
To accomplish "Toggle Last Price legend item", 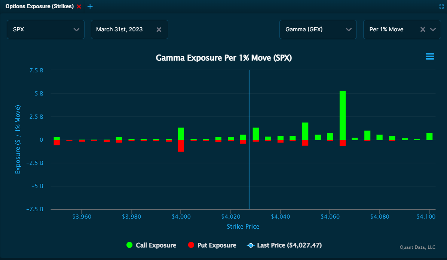I will tap(284, 245).
